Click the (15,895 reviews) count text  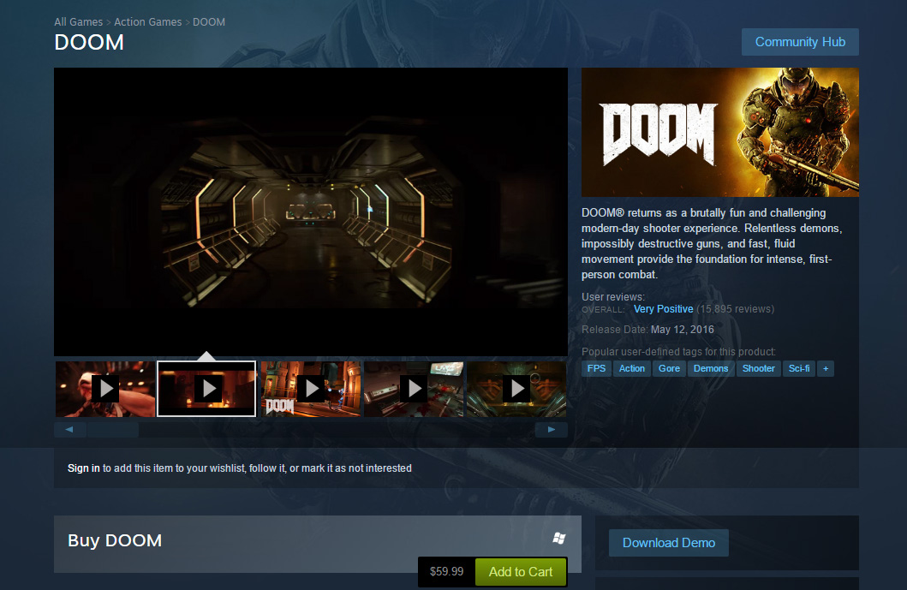tap(735, 309)
